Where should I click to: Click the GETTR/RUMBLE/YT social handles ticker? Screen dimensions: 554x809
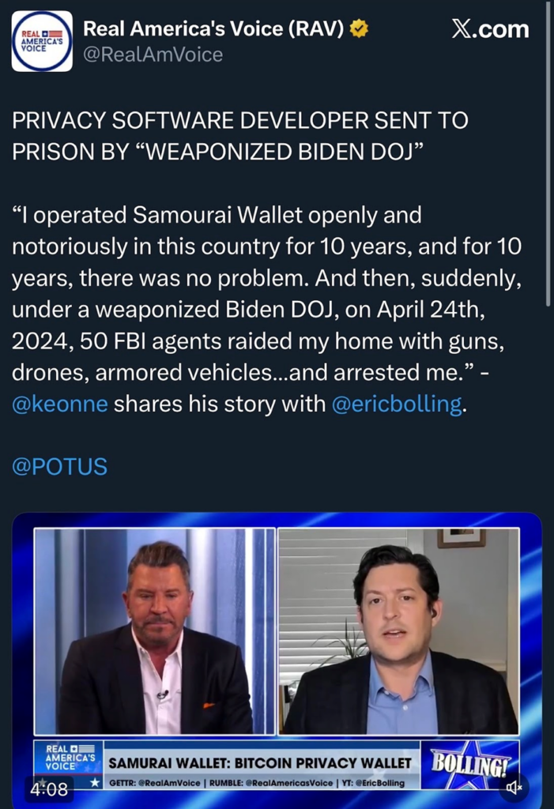[x=256, y=782]
